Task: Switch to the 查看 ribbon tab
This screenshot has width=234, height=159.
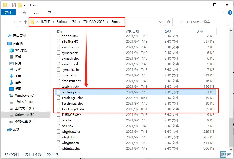Action: [x=51, y=12]
